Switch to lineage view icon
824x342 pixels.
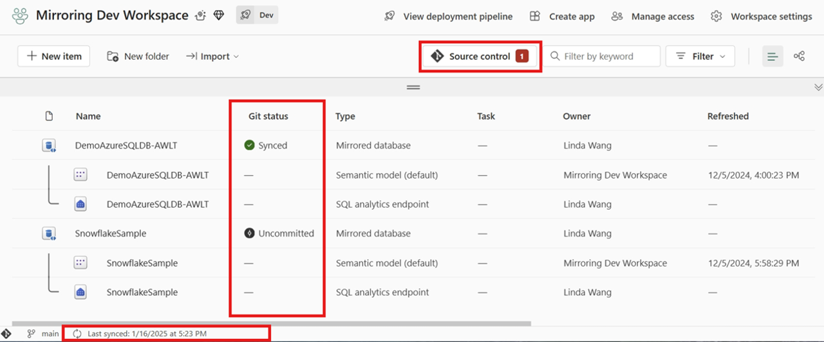coord(800,57)
